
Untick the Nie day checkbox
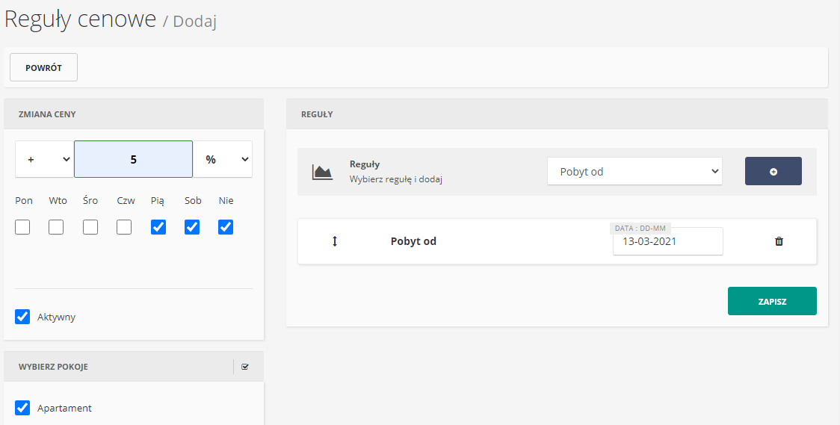(x=226, y=227)
